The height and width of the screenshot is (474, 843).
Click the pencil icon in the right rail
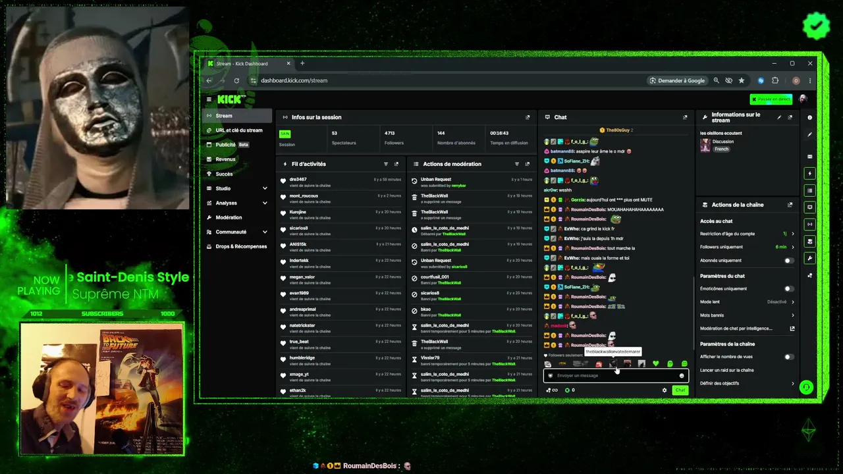click(x=810, y=134)
